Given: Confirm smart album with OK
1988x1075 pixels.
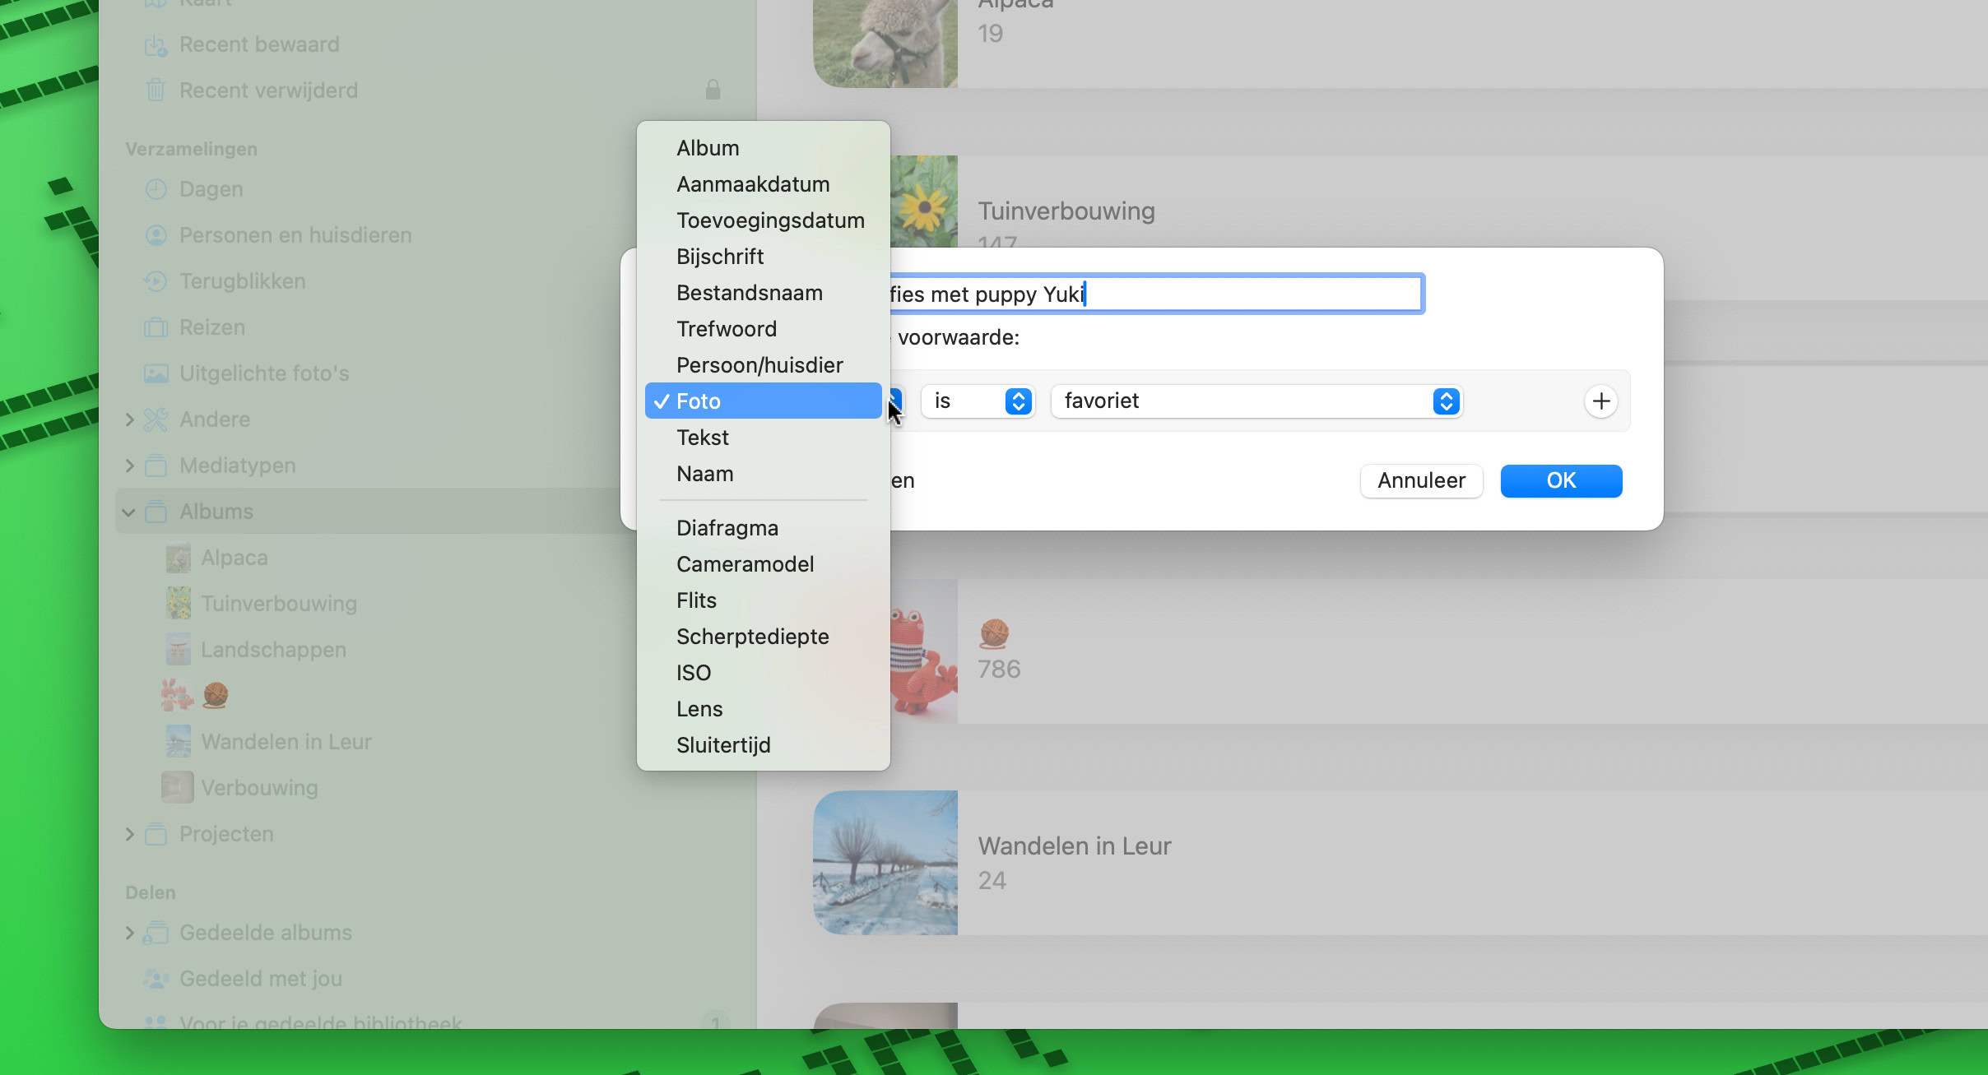Looking at the screenshot, I should tap(1560, 480).
